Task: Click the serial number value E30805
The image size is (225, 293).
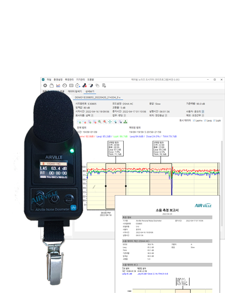Action: point(92,104)
